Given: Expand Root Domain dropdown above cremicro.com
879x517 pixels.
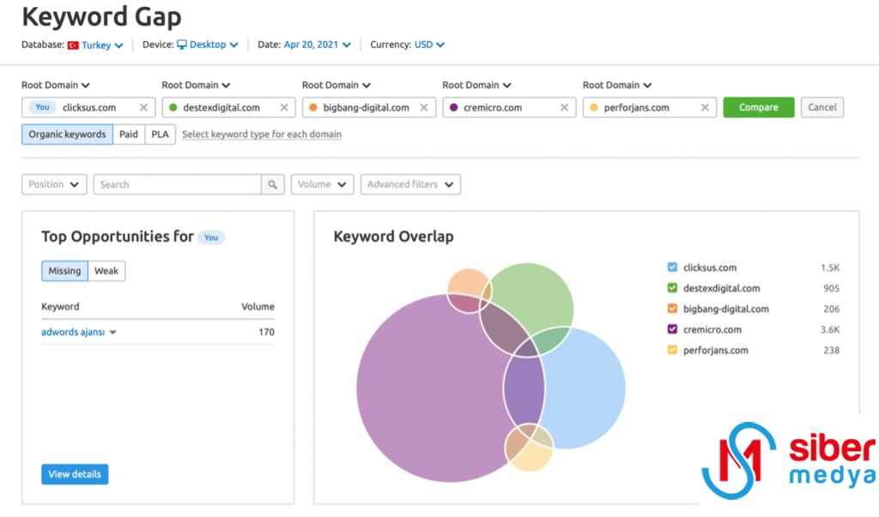Looking at the screenshot, I should coord(476,85).
